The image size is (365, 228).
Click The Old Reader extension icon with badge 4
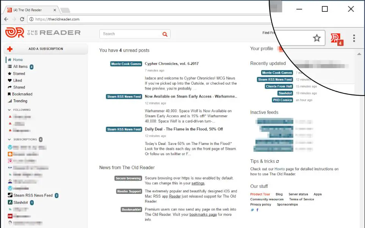click(x=337, y=38)
